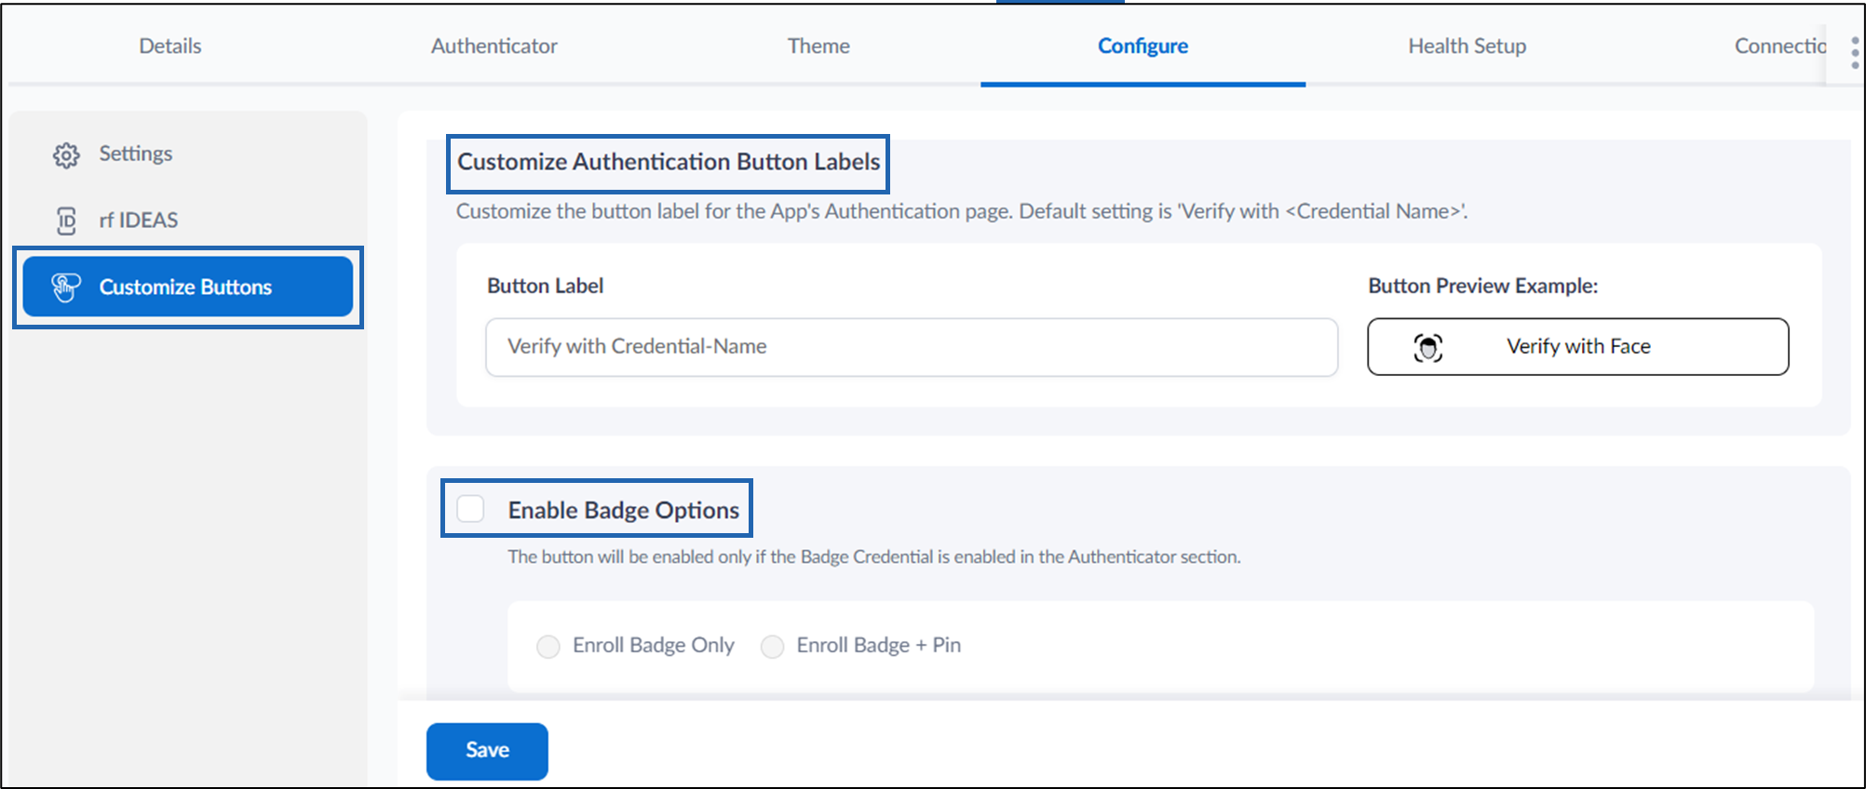Image resolution: width=1866 pixels, height=789 pixels.
Task: Click the Settings gear icon in sidebar
Action: [66, 154]
